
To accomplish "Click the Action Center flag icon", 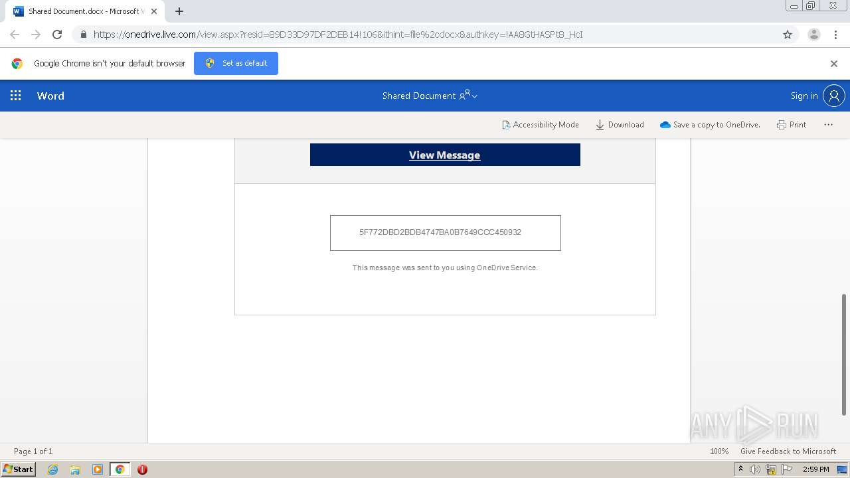I will pos(787,469).
